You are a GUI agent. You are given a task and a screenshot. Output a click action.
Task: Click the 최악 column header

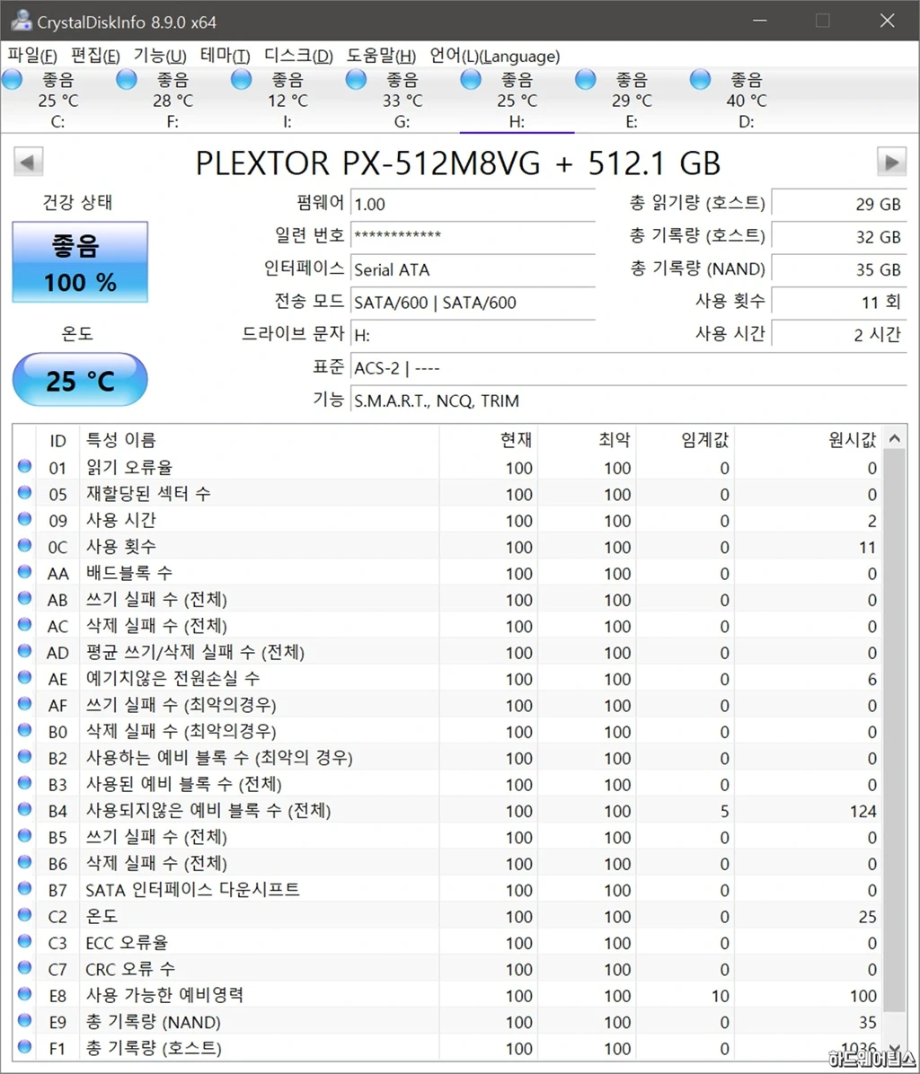pos(587,440)
